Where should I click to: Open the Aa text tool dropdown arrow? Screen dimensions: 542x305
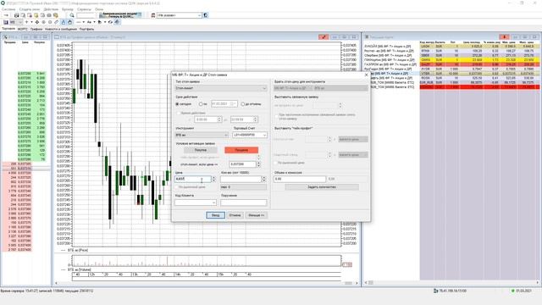coord(94,22)
